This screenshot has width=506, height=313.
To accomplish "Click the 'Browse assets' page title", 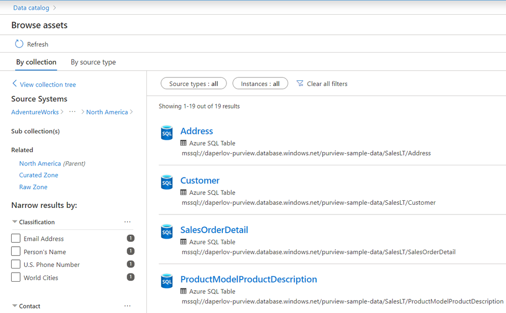I will (40, 25).
